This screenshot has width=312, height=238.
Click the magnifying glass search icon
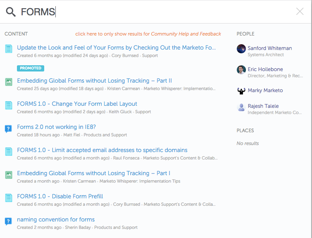11,12
